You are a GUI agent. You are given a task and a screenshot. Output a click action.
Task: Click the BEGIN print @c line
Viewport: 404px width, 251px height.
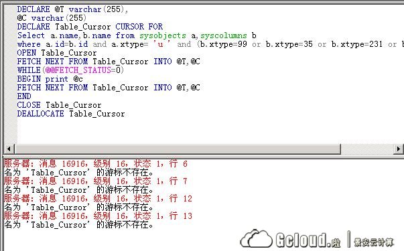click(50, 79)
